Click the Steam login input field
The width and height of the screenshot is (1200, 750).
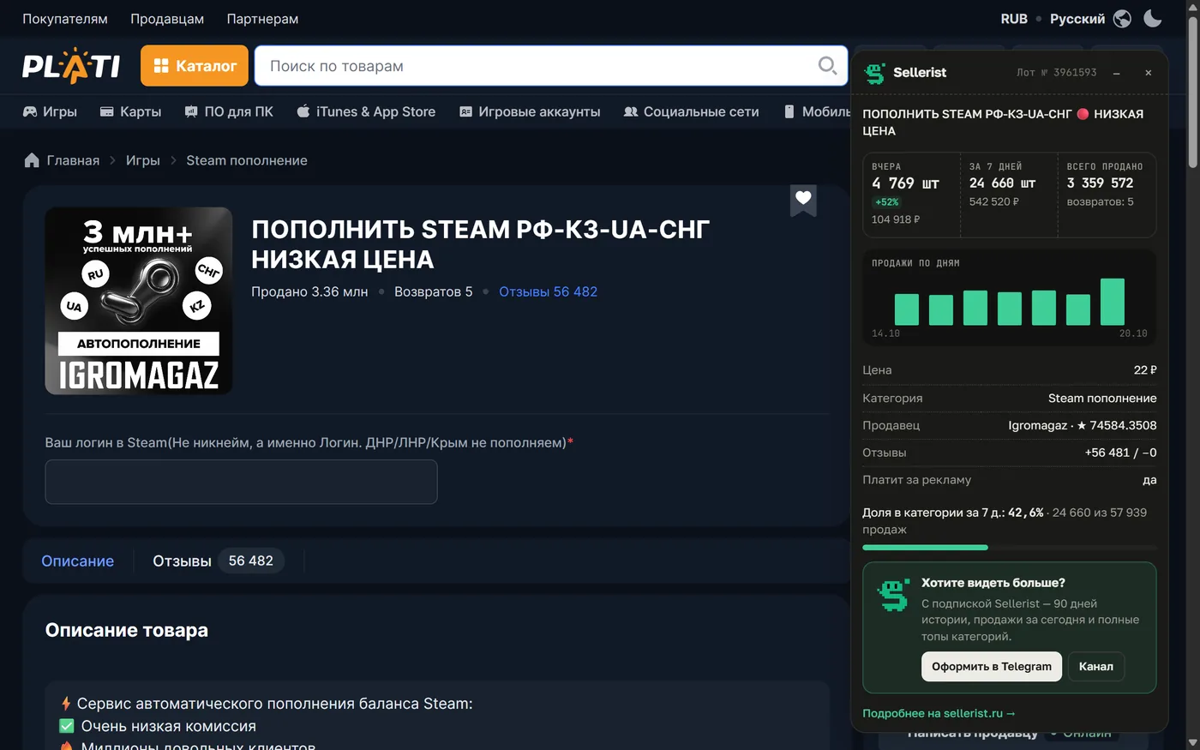point(241,482)
